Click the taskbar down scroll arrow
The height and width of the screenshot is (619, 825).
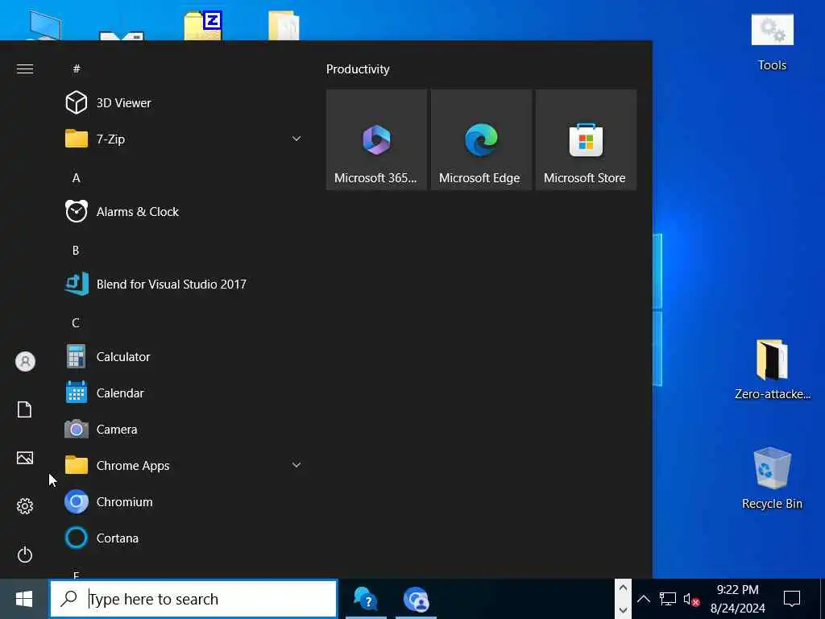point(623,610)
